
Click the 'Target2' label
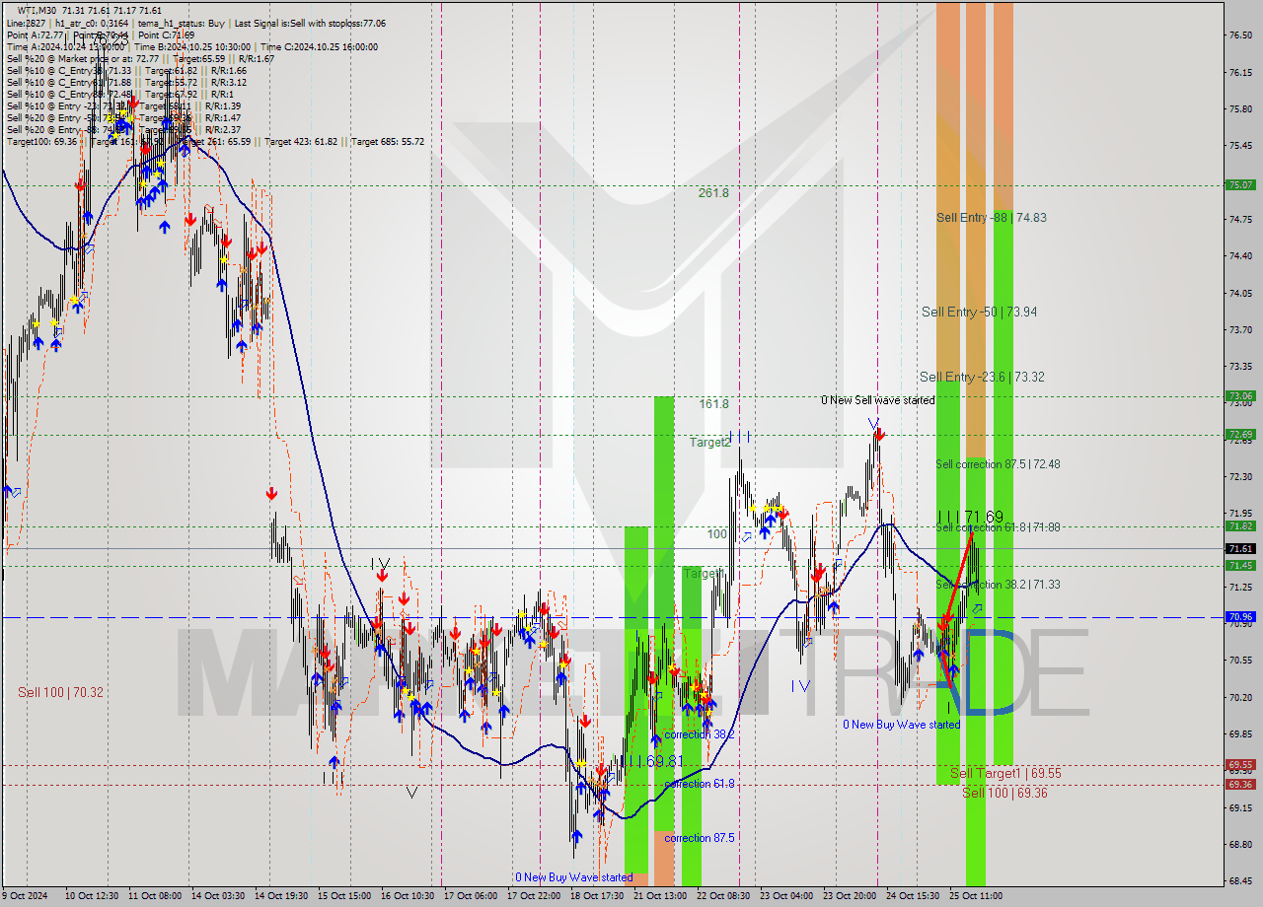point(709,443)
